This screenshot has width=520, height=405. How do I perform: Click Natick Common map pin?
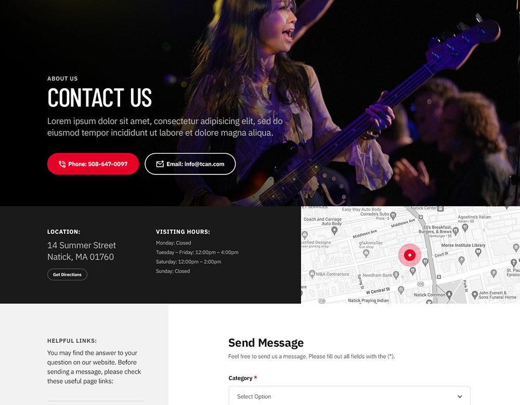(x=449, y=294)
